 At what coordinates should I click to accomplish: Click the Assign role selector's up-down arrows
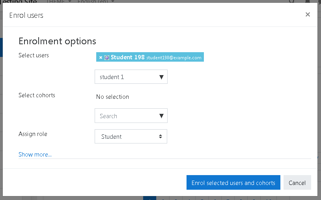coord(160,136)
